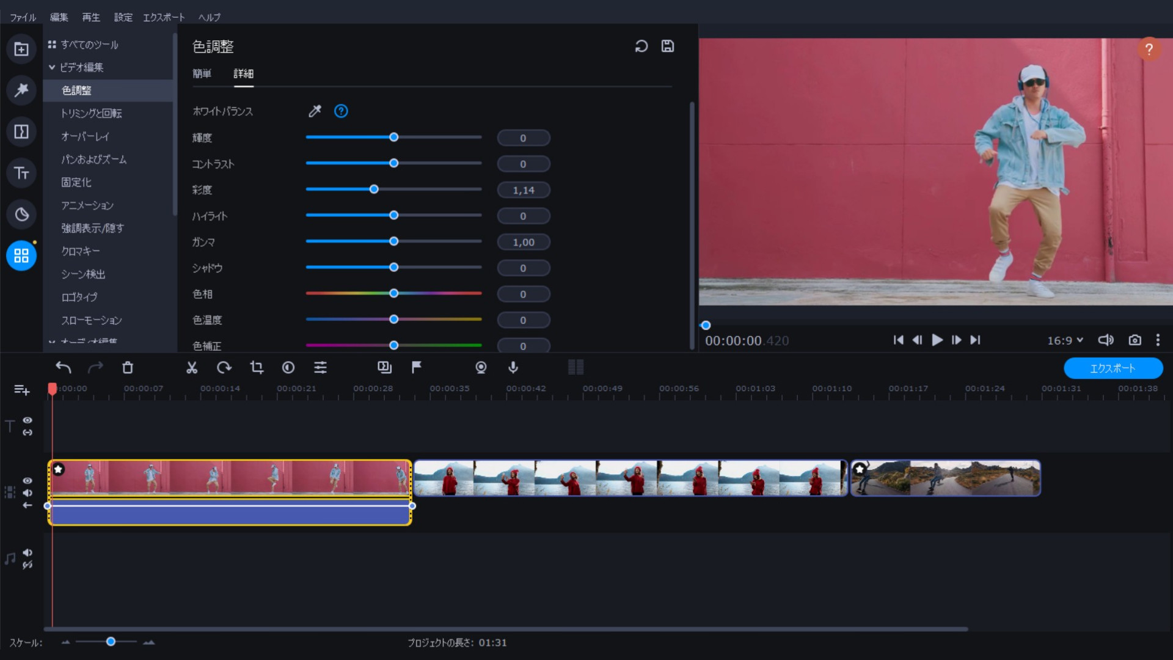Open the transitions sidebar icon
Screen dimensions: 1173x660
(21, 131)
